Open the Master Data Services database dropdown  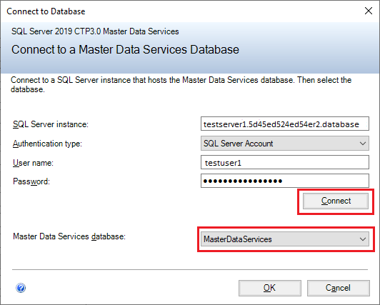pyautogui.click(x=285, y=239)
